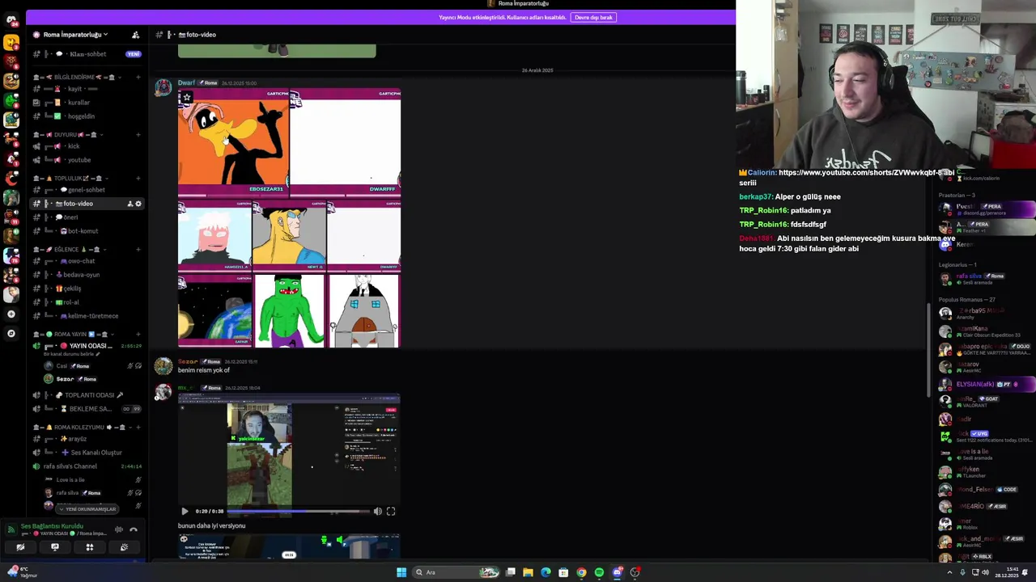Image resolution: width=1036 pixels, height=582 pixels.
Task: Mute the video's volume speaker icon
Action: click(377, 511)
